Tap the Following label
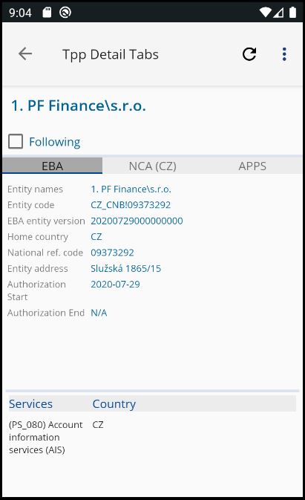 54,142
